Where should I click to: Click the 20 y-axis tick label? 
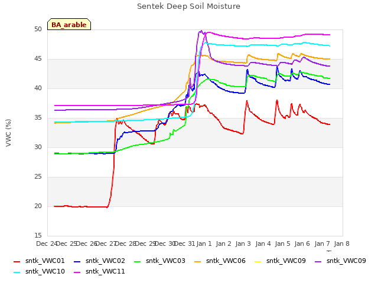[38, 206]
